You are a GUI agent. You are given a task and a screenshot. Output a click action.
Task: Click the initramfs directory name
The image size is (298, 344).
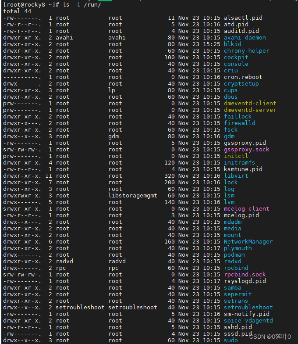point(239,162)
